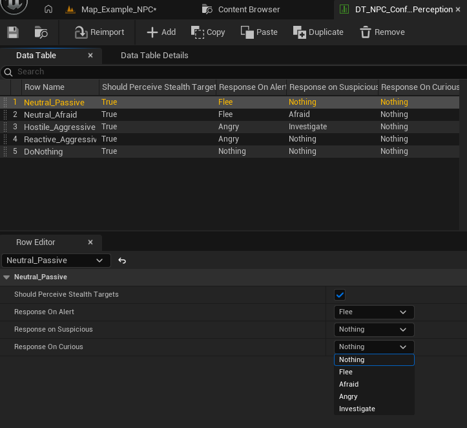467x428 pixels.
Task: Click Browse to asset in Content Browser icon
Action: (x=41, y=32)
